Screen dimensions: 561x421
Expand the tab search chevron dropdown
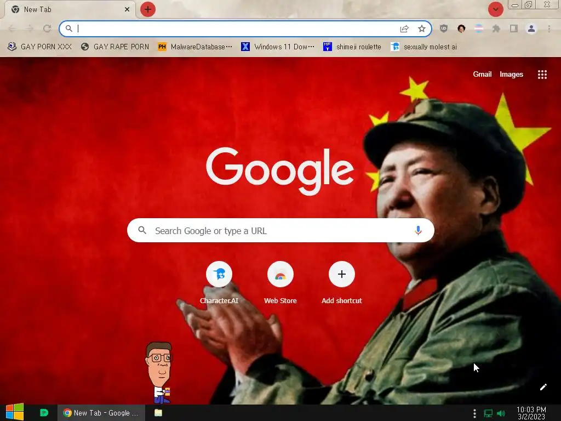[x=495, y=9]
